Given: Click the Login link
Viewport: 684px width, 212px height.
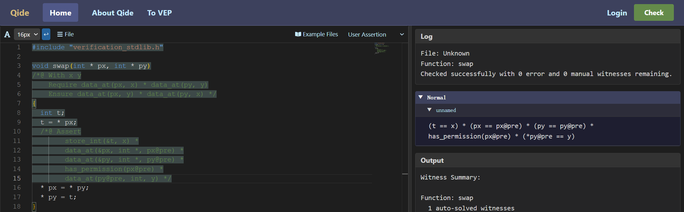Looking at the screenshot, I should pos(617,13).
